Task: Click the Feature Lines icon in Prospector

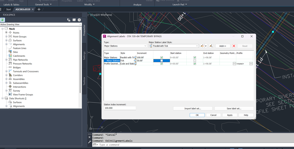Action: click(10, 48)
